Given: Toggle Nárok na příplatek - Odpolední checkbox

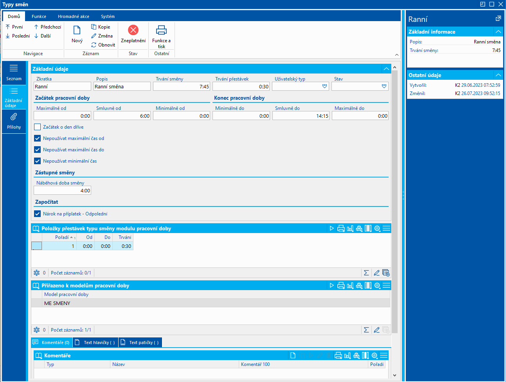Looking at the screenshot, I should (x=38, y=214).
